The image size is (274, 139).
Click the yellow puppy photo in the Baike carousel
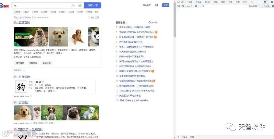[58, 37]
